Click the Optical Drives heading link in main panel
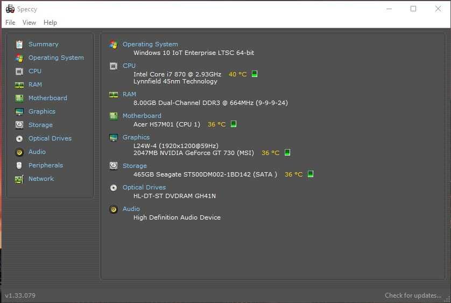The width and height of the screenshot is (451, 303). click(x=144, y=188)
